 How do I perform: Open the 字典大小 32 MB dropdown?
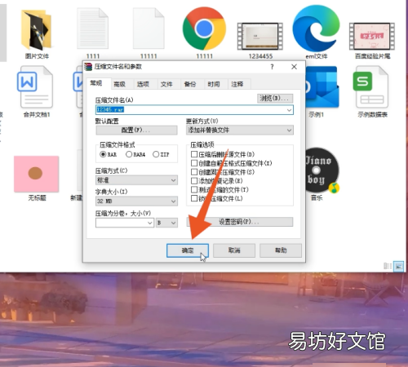(136, 201)
